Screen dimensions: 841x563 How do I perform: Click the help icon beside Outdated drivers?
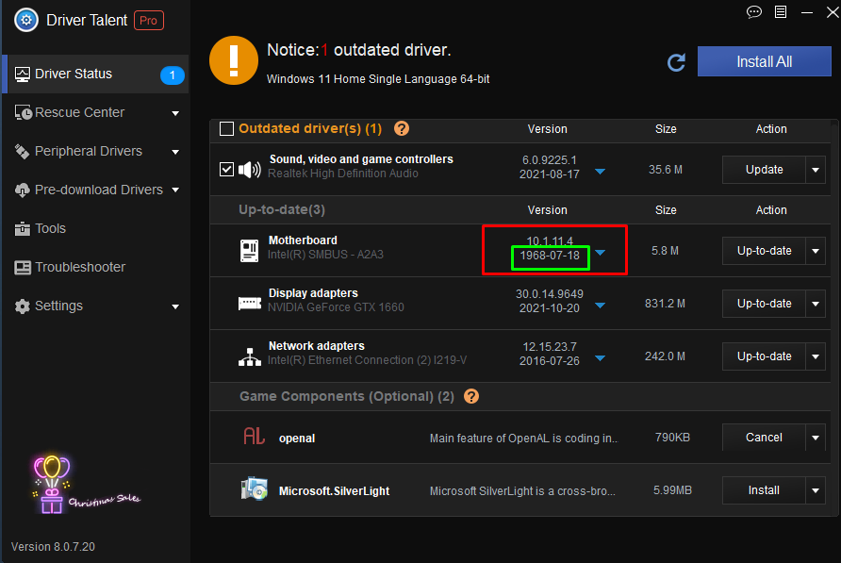(x=402, y=129)
